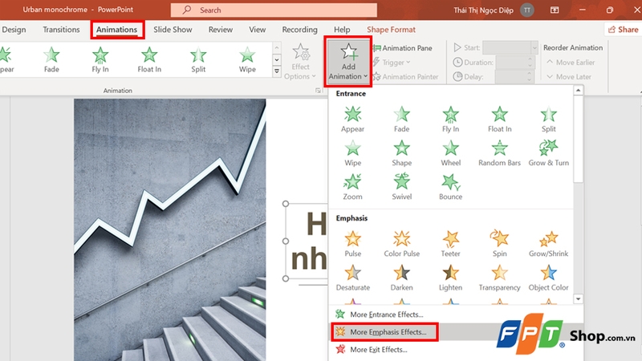Click inside the Search box
642x361 pixels.
click(274, 10)
